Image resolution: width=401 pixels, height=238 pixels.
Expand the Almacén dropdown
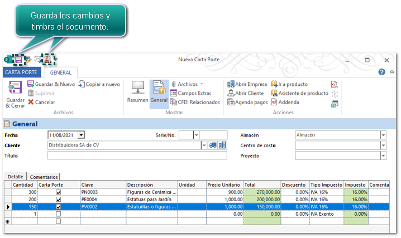click(383, 135)
